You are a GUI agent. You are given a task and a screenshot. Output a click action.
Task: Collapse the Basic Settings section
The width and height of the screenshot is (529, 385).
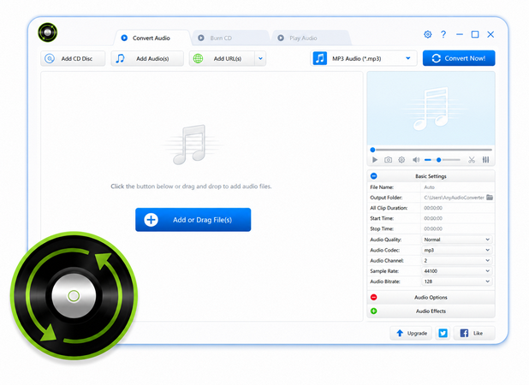point(374,176)
